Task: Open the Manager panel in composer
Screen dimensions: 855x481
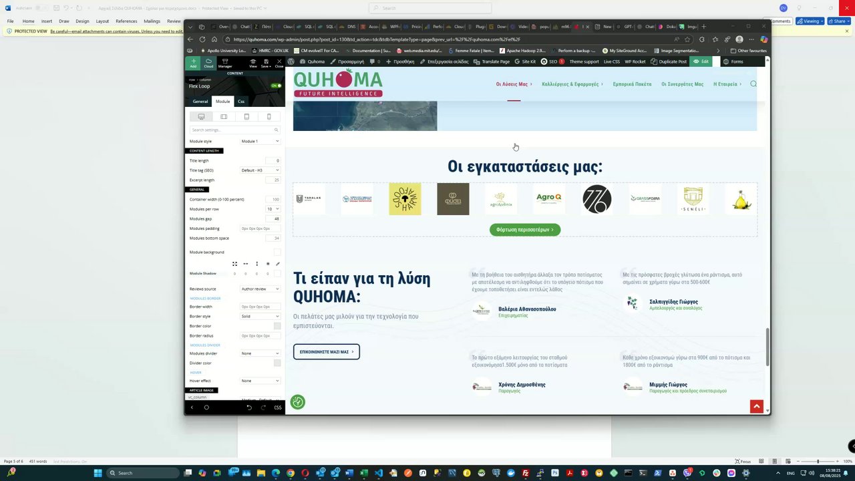Action: pos(225,63)
